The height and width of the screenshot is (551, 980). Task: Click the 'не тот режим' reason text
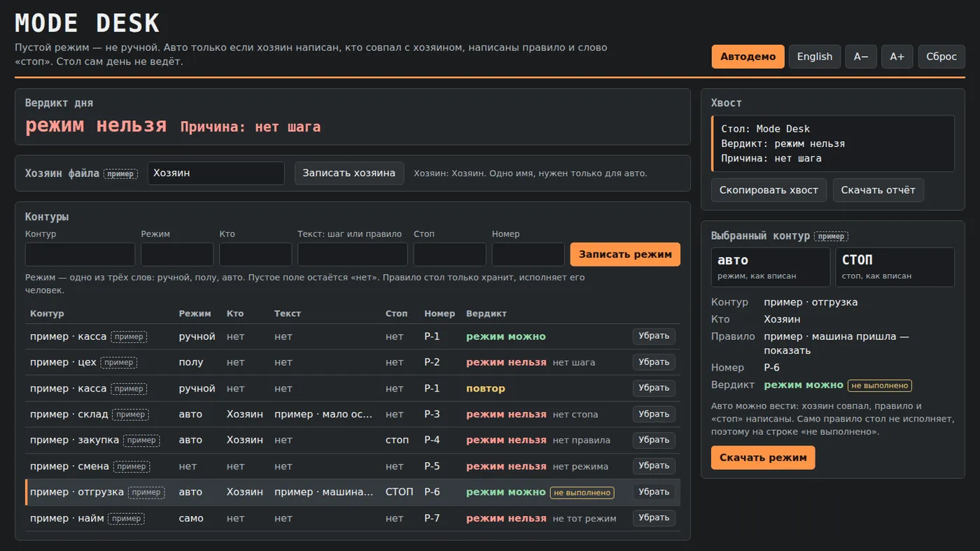(584, 518)
